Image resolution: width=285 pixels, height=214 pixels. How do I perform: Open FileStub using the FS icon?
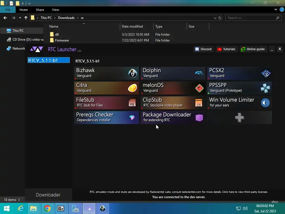click(132, 103)
